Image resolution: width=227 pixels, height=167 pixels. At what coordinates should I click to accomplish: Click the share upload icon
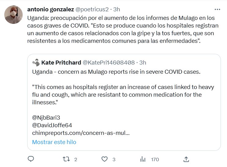pos(186,159)
